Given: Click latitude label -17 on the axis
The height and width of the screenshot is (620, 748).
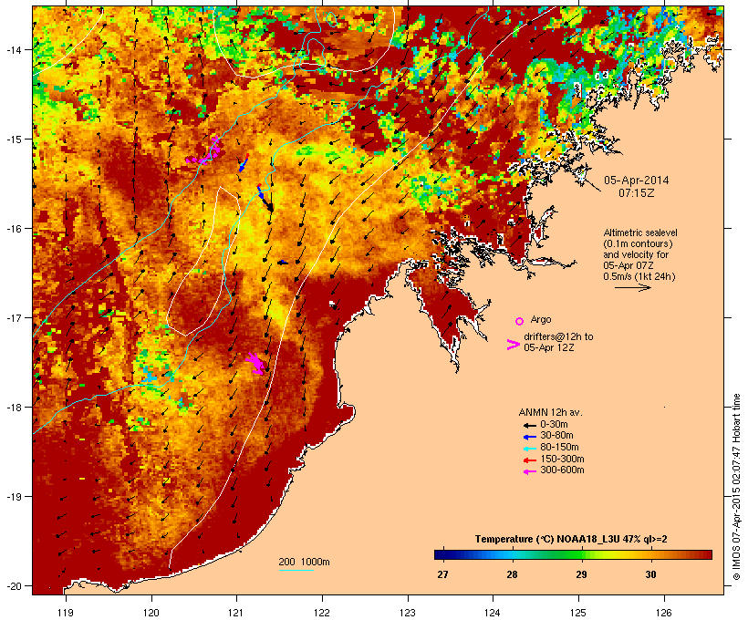Looking at the screenshot, I should pos(13,317).
